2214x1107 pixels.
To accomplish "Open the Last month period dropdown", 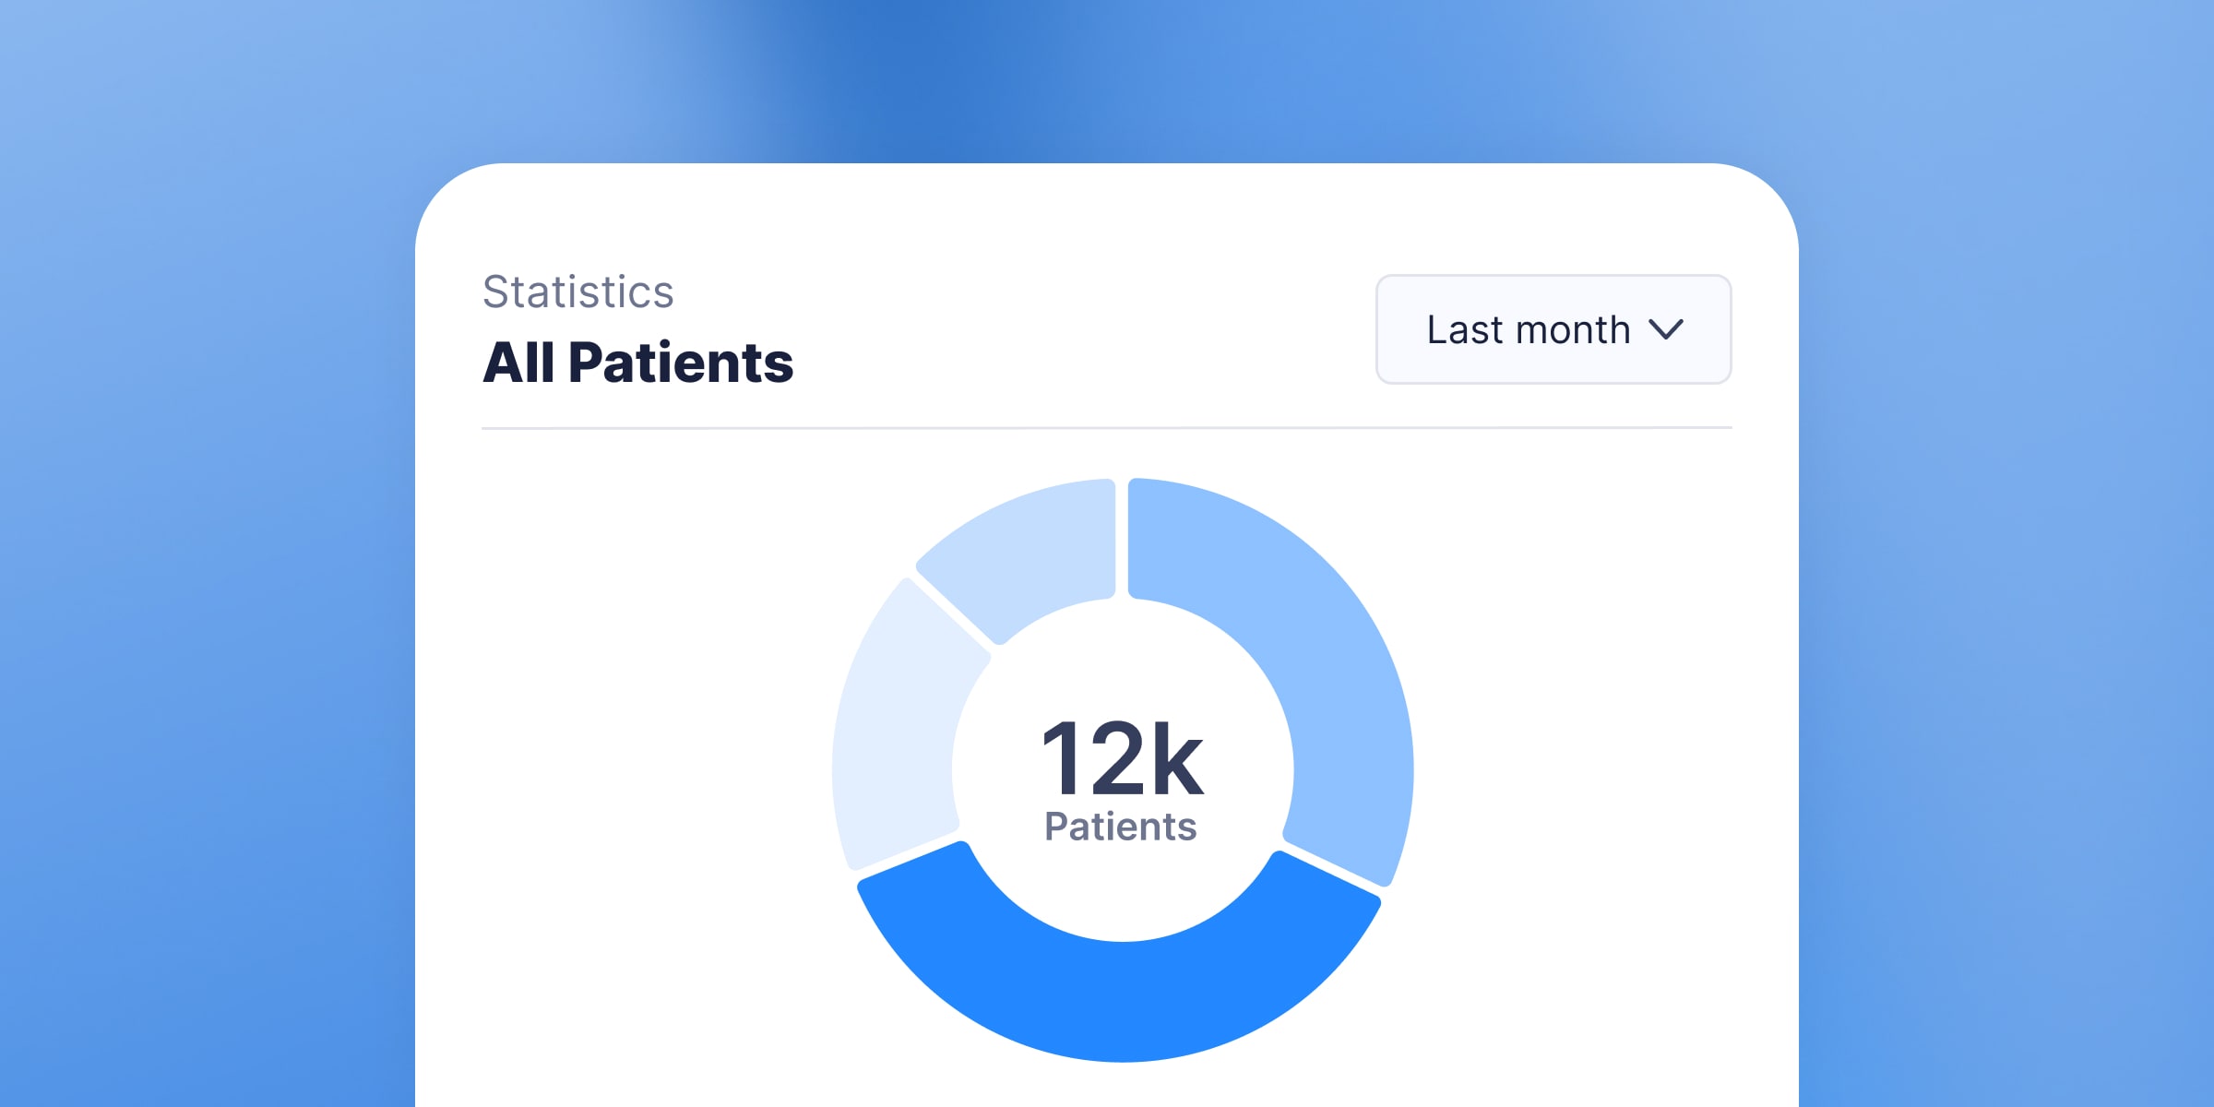I will pyautogui.click(x=1553, y=329).
